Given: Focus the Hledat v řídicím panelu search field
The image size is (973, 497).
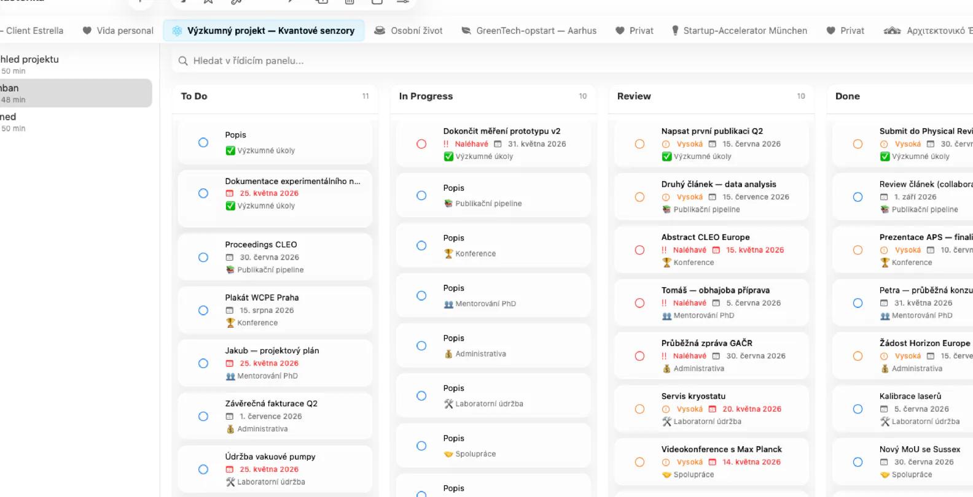Looking at the screenshot, I should coord(571,61).
